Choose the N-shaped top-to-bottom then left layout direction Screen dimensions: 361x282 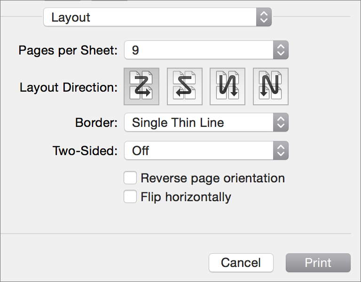[x=271, y=86]
